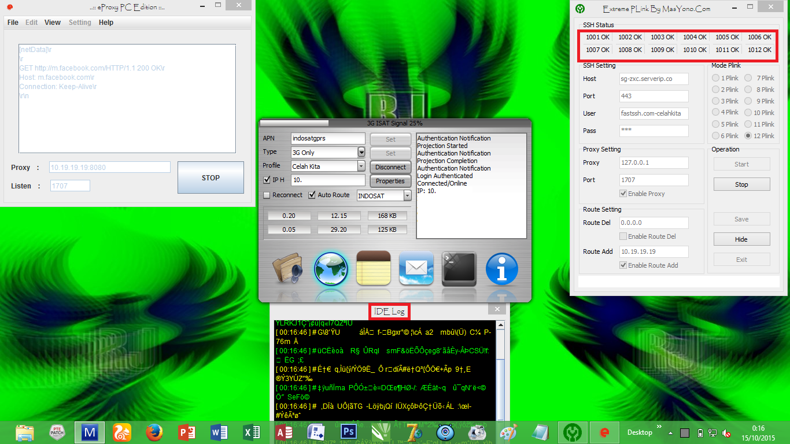Image resolution: width=790 pixels, height=444 pixels.
Task: Launch Firefox from the taskbar
Action: coord(154,432)
